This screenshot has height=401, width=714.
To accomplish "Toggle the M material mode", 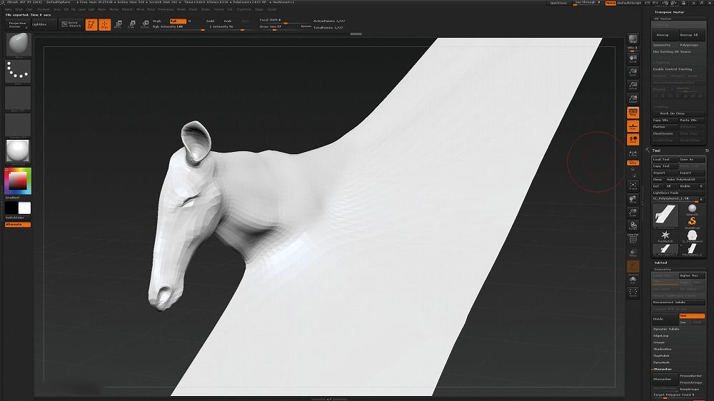I will coord(189,21).
